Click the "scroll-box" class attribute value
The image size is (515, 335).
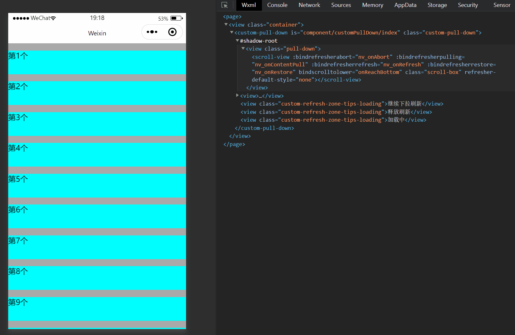tap(443, 72)
